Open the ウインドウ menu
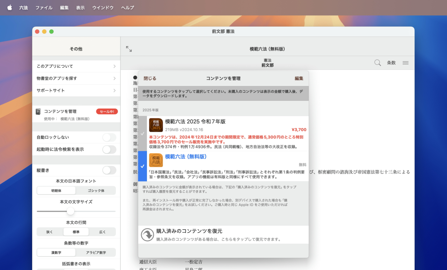Viewport: 447px width, 270px height. (103, 8)
